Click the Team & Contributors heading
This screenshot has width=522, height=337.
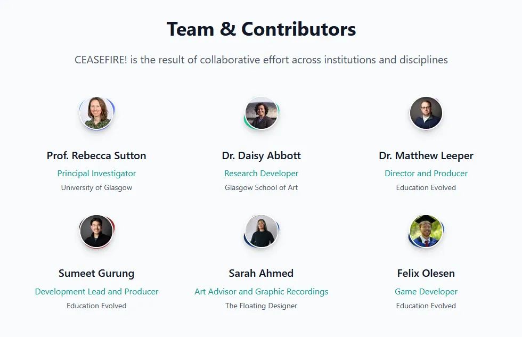pos(262,29)
